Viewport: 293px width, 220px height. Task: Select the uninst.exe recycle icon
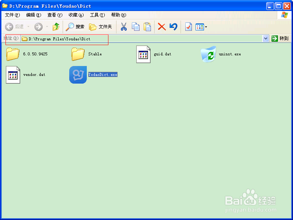(x=208, y=54)
